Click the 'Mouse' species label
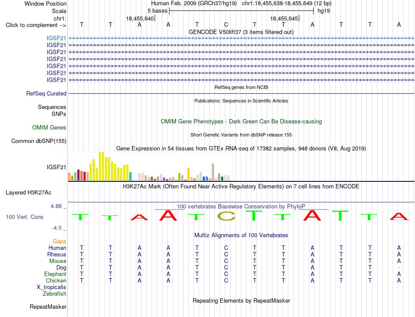 [58, 261]
